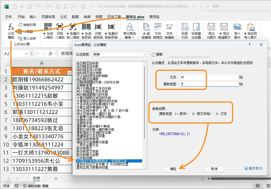
Task: Click 生成二维码 QR code generator
Action: [48, 31]
